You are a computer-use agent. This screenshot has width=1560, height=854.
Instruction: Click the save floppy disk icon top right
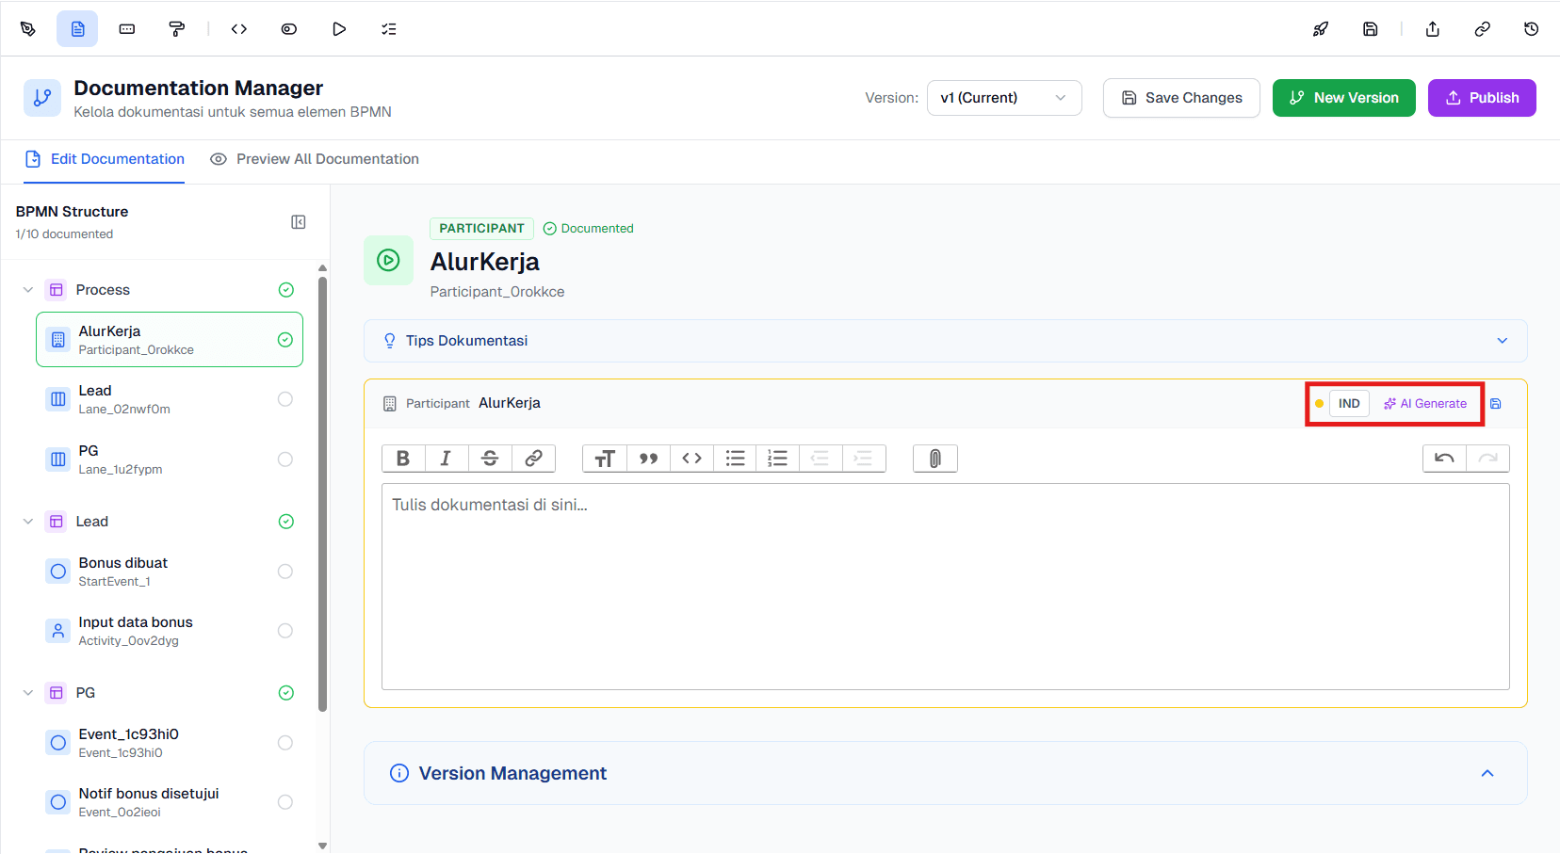[1371, 28]
